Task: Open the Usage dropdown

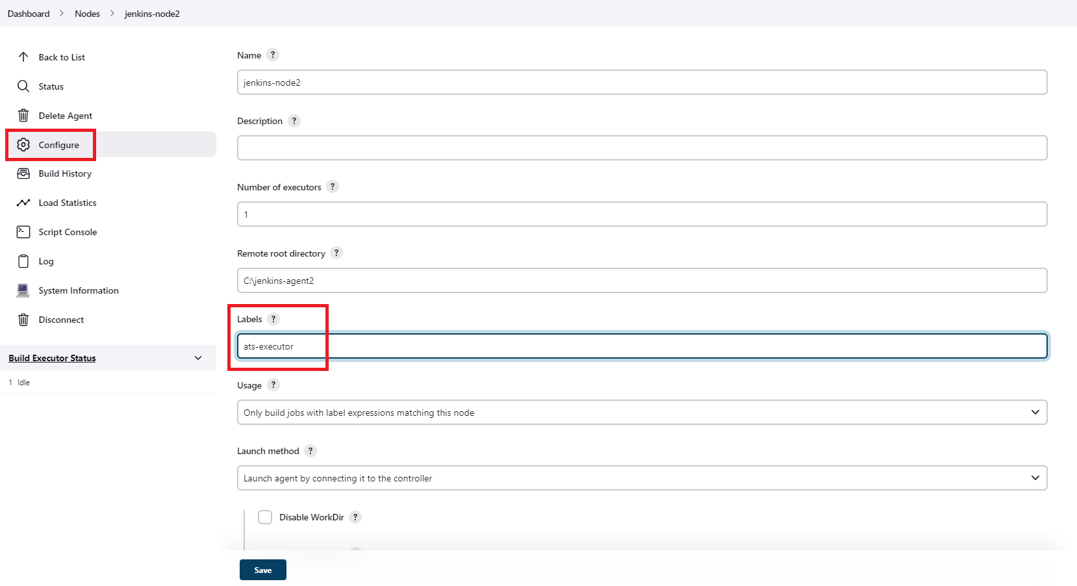Action: (x=642, y=413)
